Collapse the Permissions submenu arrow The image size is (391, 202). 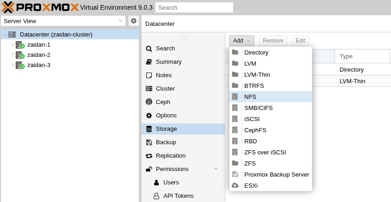(216, 169)
